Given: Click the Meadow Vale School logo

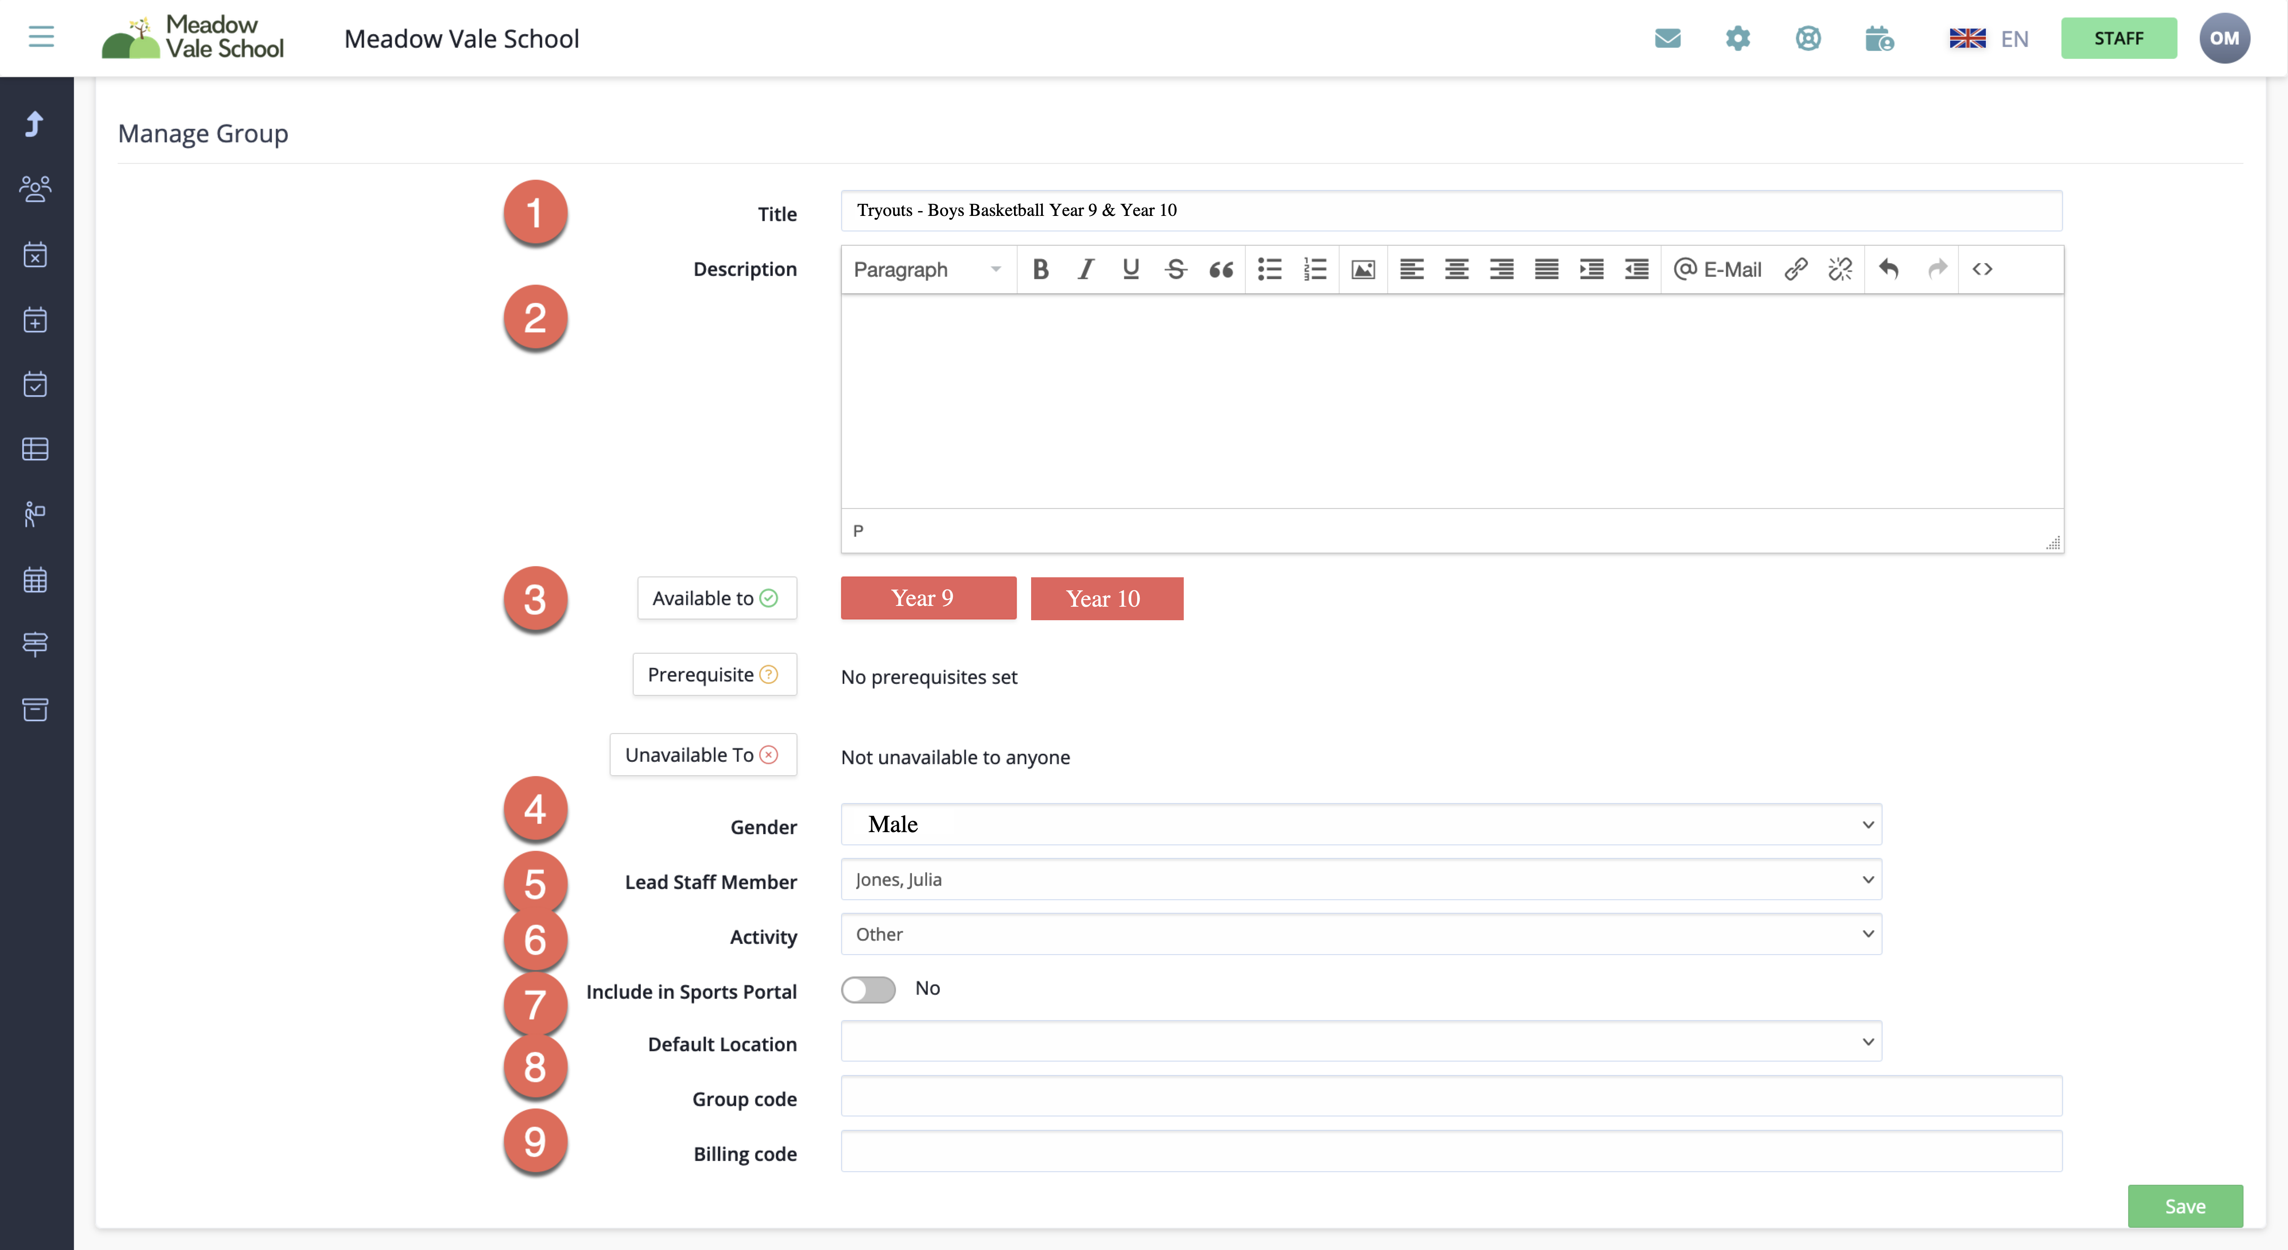Looking at the screenshot, I should [x=193, y=37].
